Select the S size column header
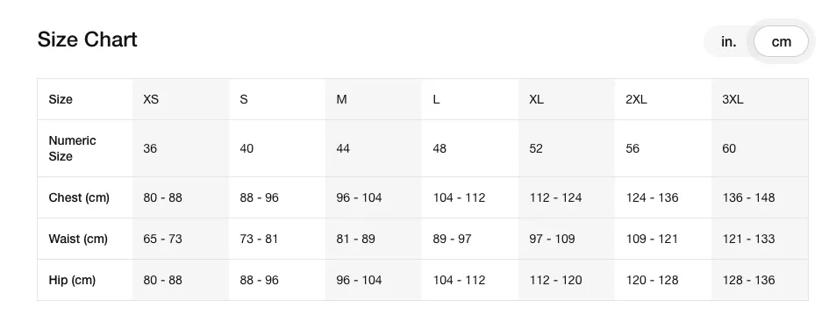Image resolution: width=836 pixels, height=329 pixels. click(277, 99)
